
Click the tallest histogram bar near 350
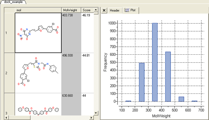point(155,62)
